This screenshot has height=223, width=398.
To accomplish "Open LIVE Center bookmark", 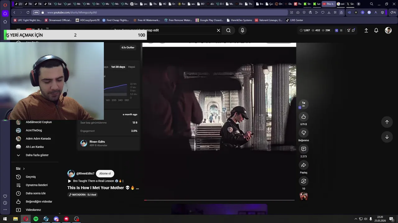I will (294, 20).
